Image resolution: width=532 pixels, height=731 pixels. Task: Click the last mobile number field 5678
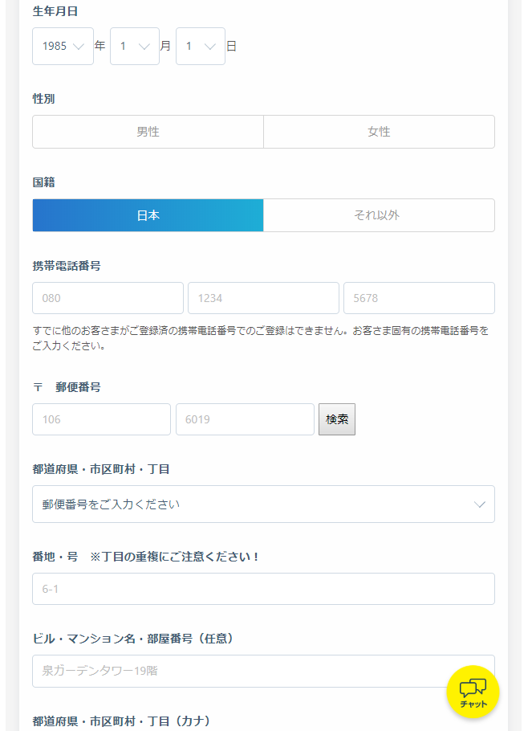(x=419, y=298)
